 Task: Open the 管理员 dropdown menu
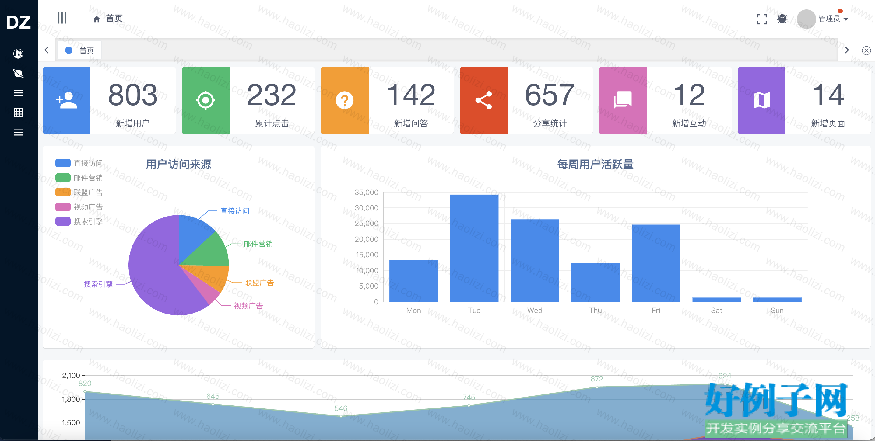click(833, 19)
